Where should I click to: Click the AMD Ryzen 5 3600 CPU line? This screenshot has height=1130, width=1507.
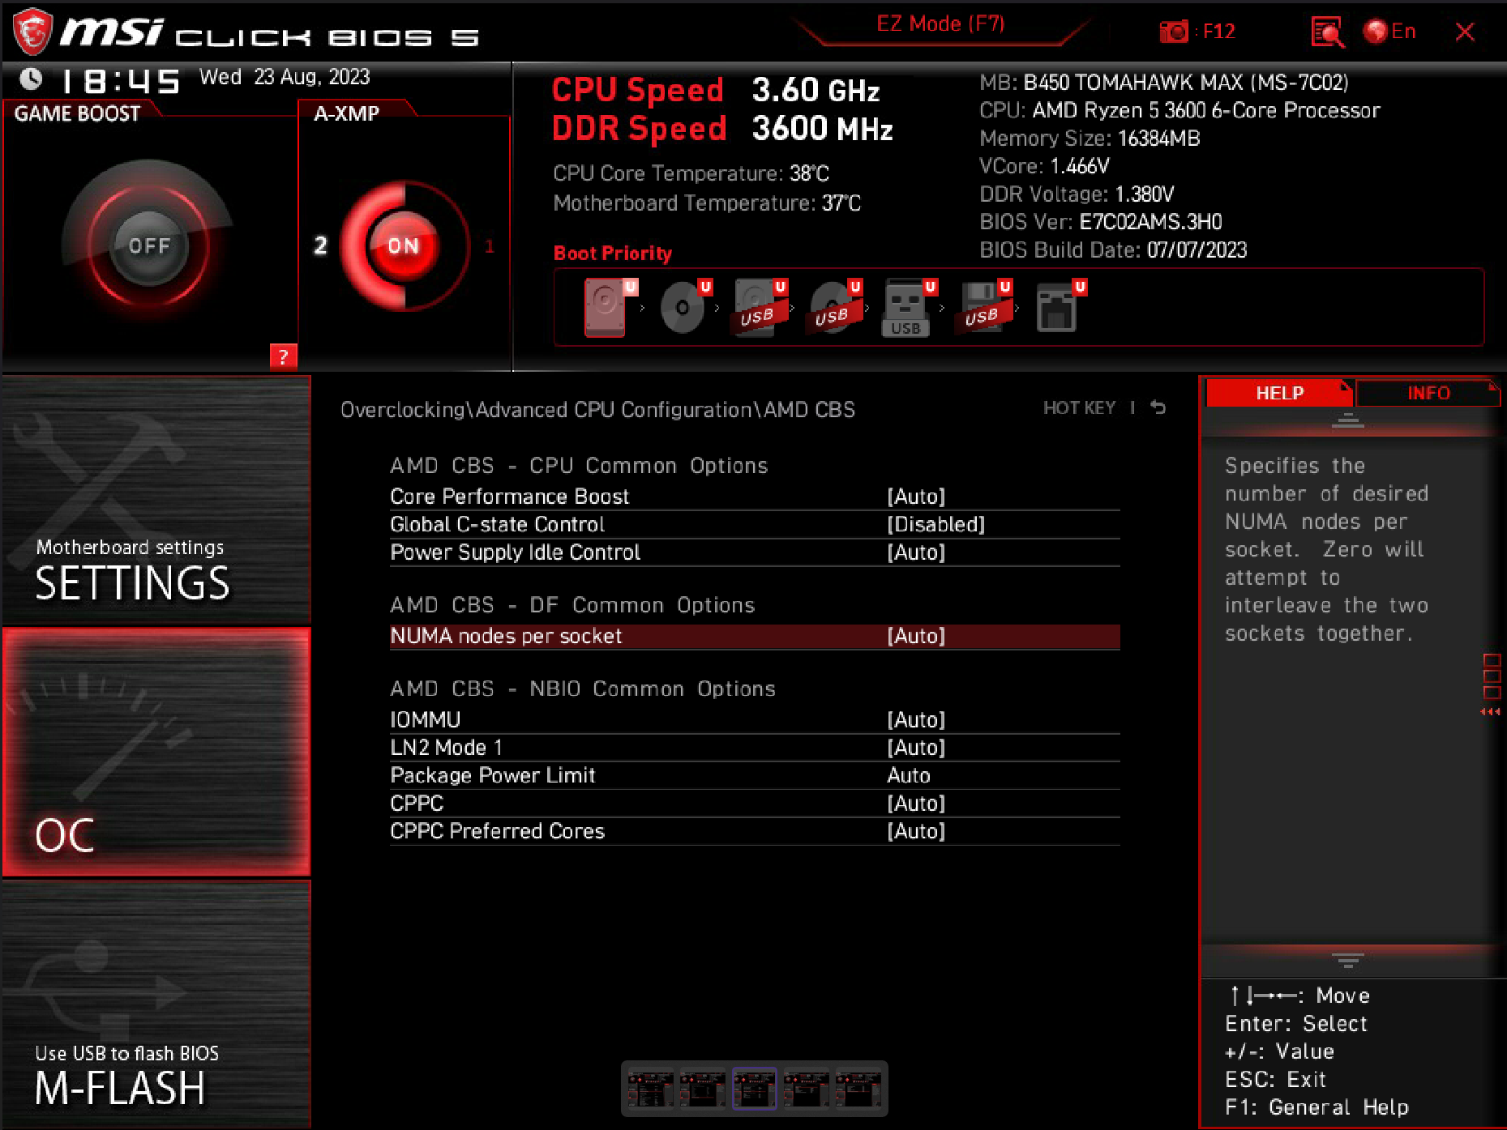(x=1179, y=110)
